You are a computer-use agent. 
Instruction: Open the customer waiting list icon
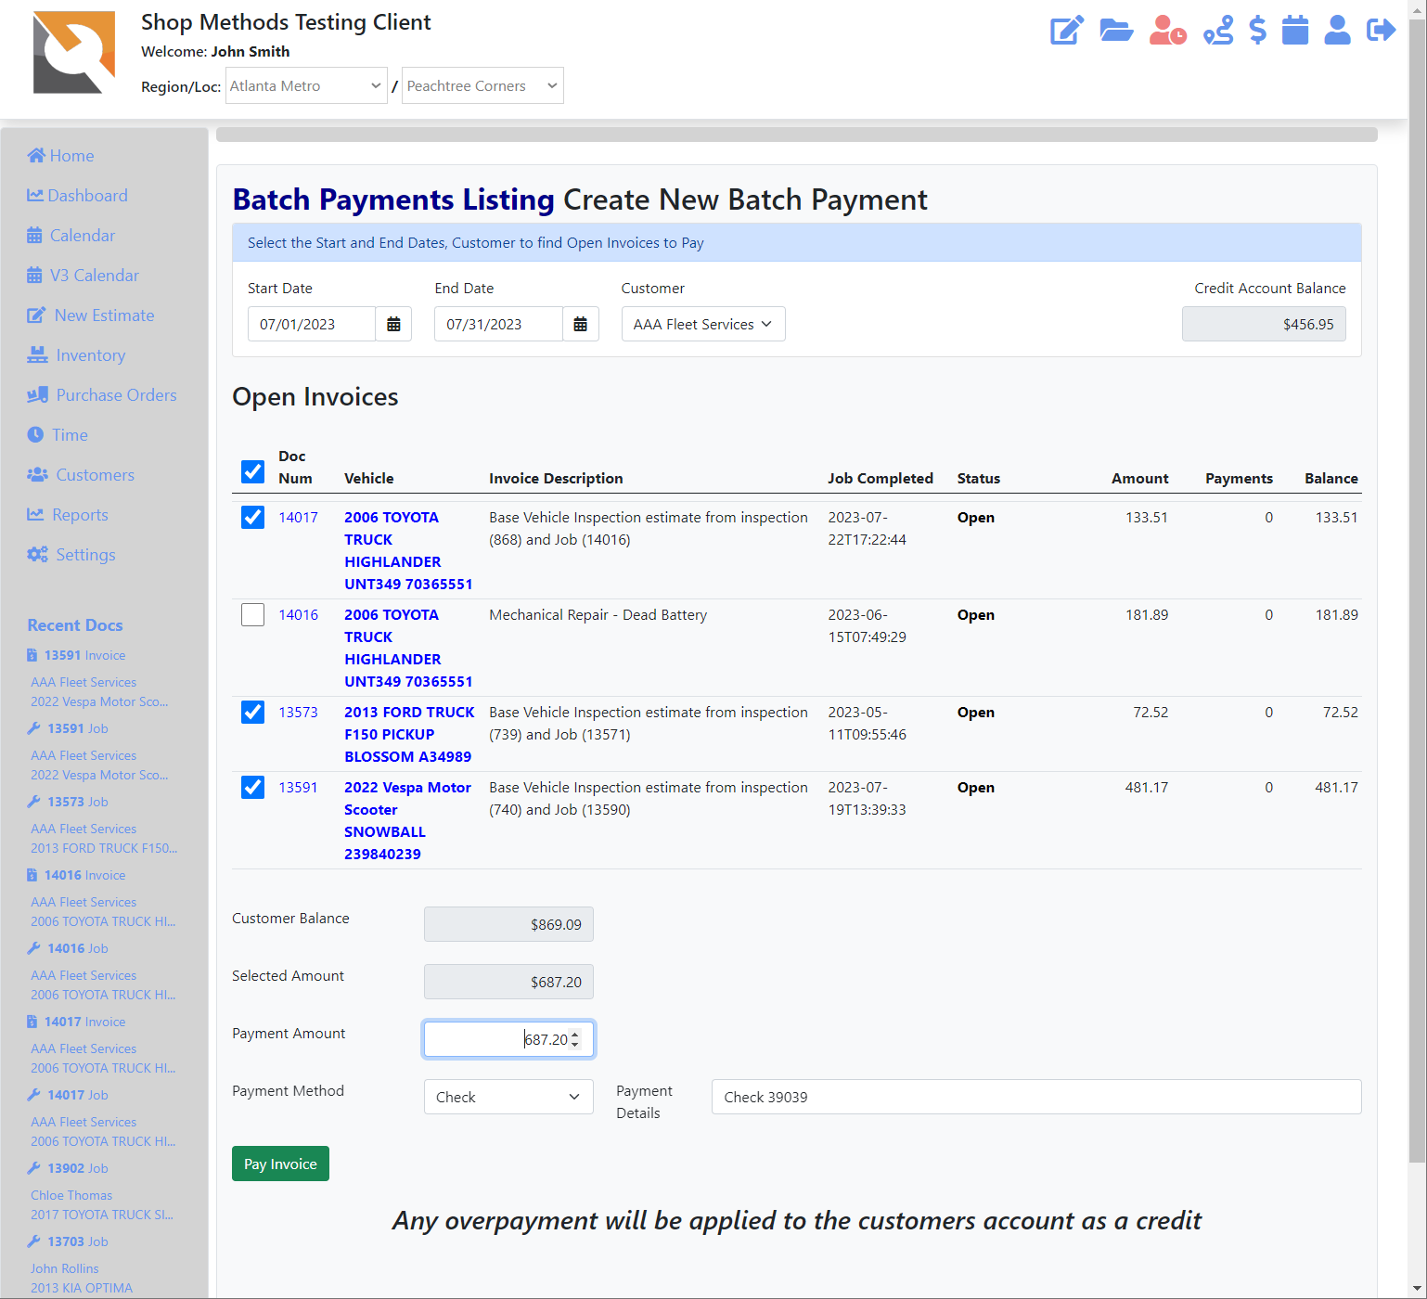[1166, 30]
